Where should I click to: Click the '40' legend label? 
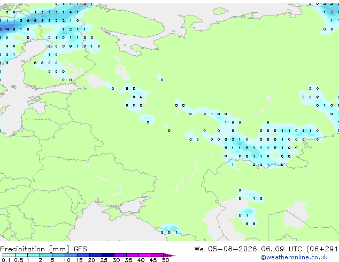click(141, 260)
